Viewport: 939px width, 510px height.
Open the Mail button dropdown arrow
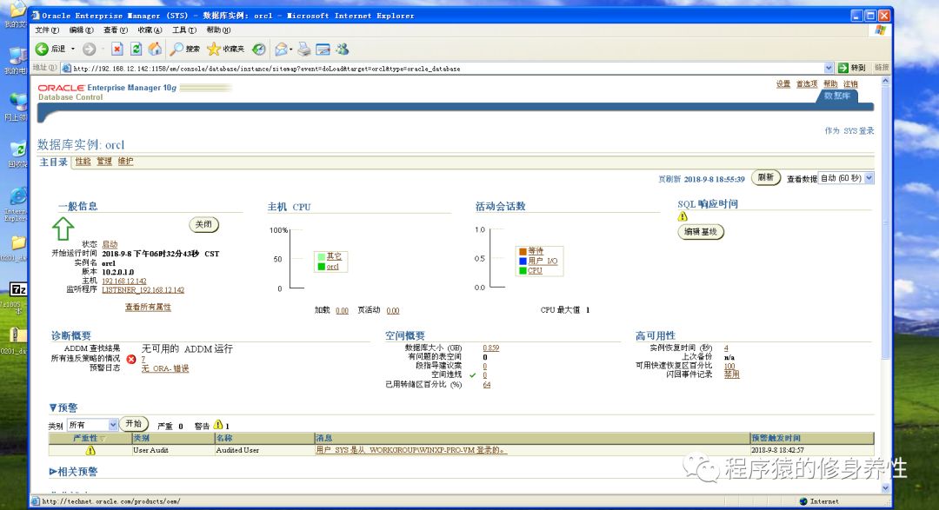point(291,49)
